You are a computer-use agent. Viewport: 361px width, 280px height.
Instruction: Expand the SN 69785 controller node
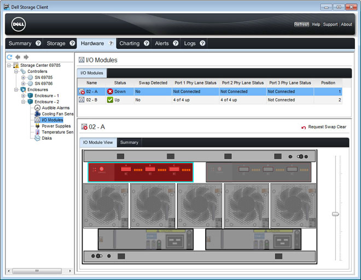tap(23, 78)
